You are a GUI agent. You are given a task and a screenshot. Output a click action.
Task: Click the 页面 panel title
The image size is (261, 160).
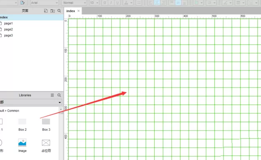pos(25,11)
